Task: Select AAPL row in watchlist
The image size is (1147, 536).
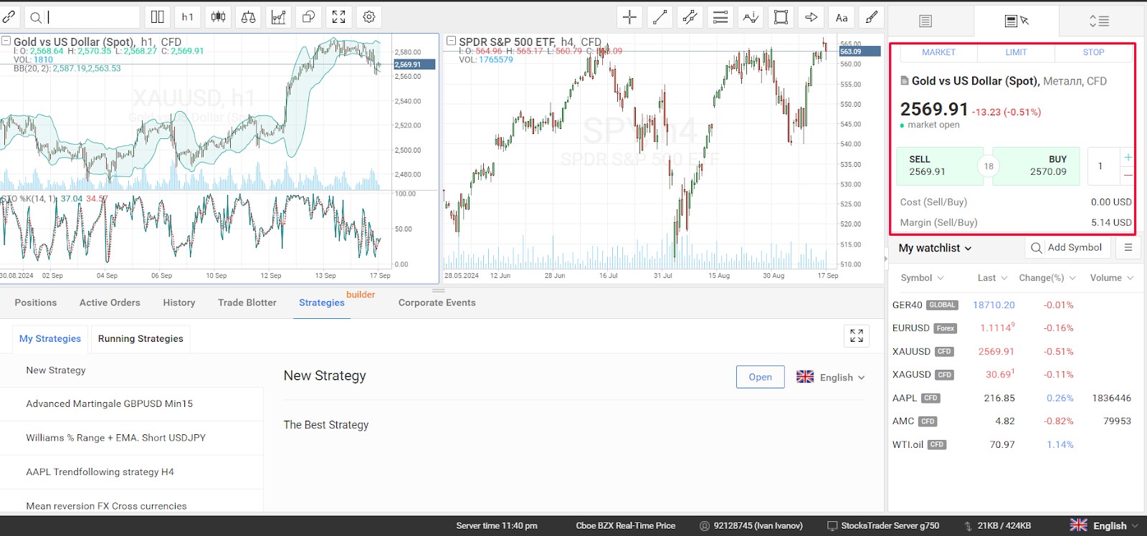Action: [1014, 398]
